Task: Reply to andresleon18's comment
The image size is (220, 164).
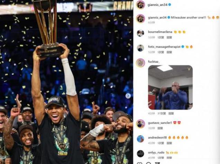Action: coord(169,143)
